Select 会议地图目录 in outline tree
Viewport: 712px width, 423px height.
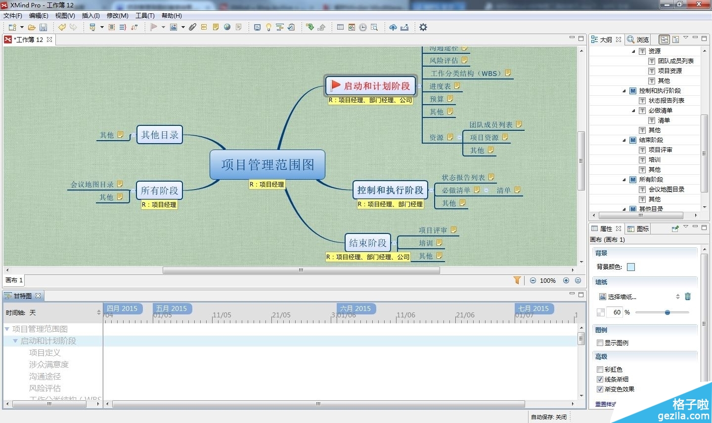click(x=666, y=190)
